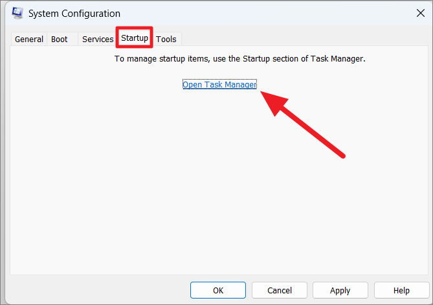This screenshot has height=305, width=433.
Task: View the services list in the Services tab
Action: point(98,40)
